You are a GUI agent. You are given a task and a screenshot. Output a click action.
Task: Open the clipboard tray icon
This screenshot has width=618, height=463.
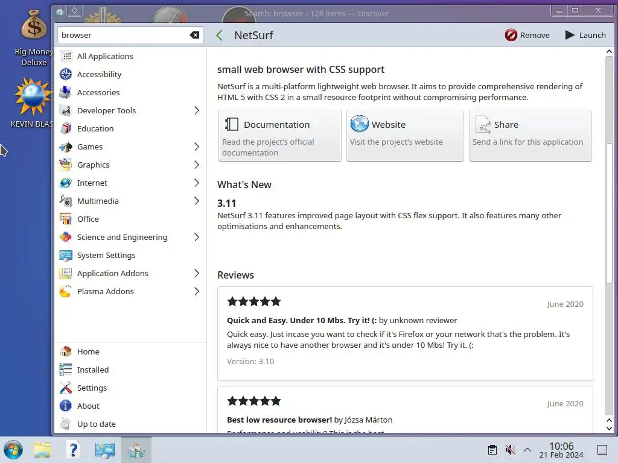point(492,450)
